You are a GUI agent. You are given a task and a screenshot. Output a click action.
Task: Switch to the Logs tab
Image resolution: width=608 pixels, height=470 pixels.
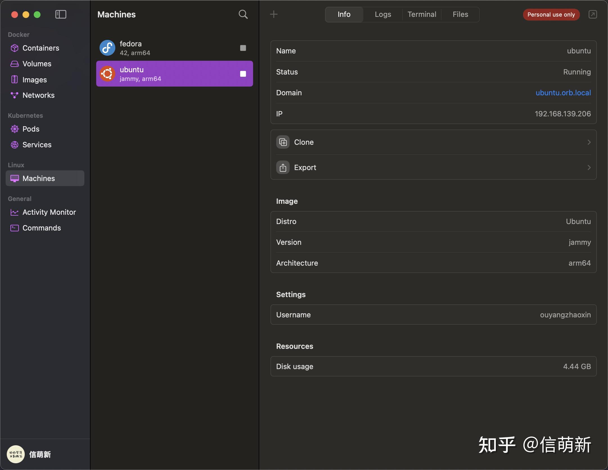(x=383, y=14)
